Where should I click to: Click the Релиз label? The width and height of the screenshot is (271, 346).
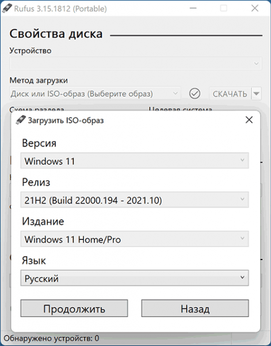(x=36, y=182)
